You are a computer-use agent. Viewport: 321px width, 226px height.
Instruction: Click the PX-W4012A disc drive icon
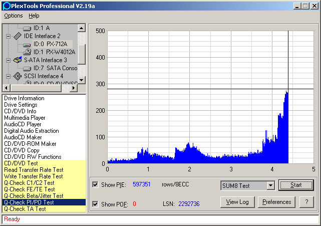[x=27, y=52]
